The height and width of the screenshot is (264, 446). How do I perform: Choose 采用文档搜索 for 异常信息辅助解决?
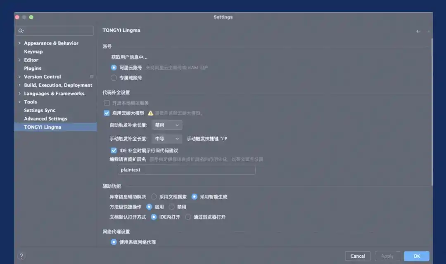[154, 197]
